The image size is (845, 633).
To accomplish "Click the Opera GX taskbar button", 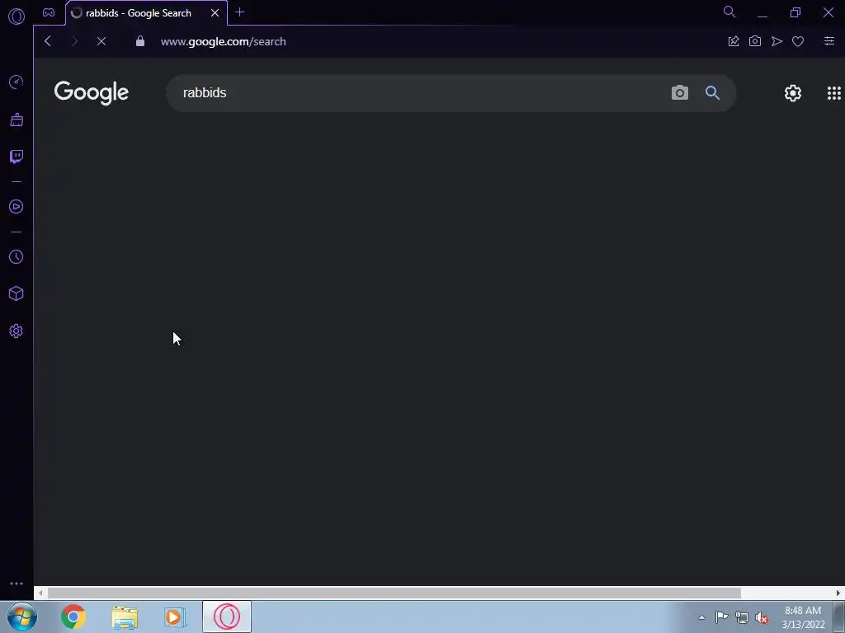I will 227,617.
